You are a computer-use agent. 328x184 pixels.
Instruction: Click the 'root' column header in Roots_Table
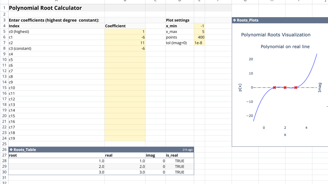point(56,155)
